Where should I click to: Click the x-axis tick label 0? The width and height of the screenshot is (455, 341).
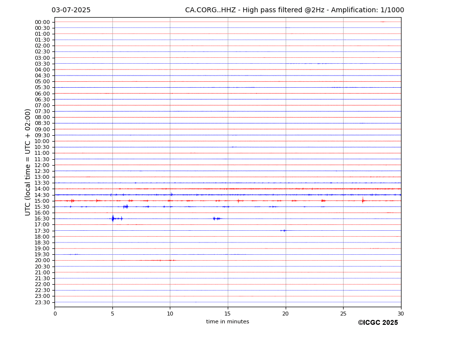coord(55,314)
